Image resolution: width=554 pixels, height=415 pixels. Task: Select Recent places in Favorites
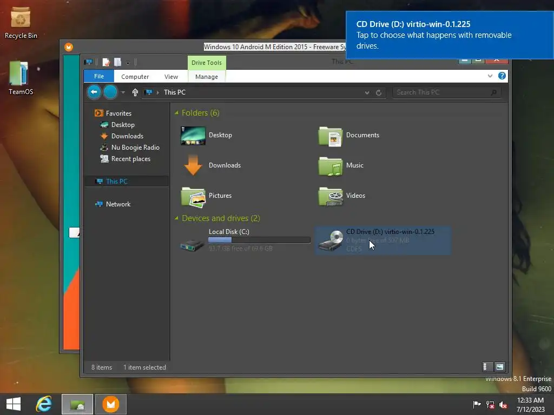(131, 159)
